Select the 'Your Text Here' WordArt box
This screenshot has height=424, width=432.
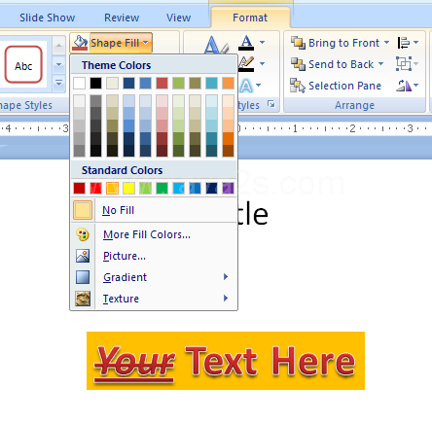click(226, 361)
